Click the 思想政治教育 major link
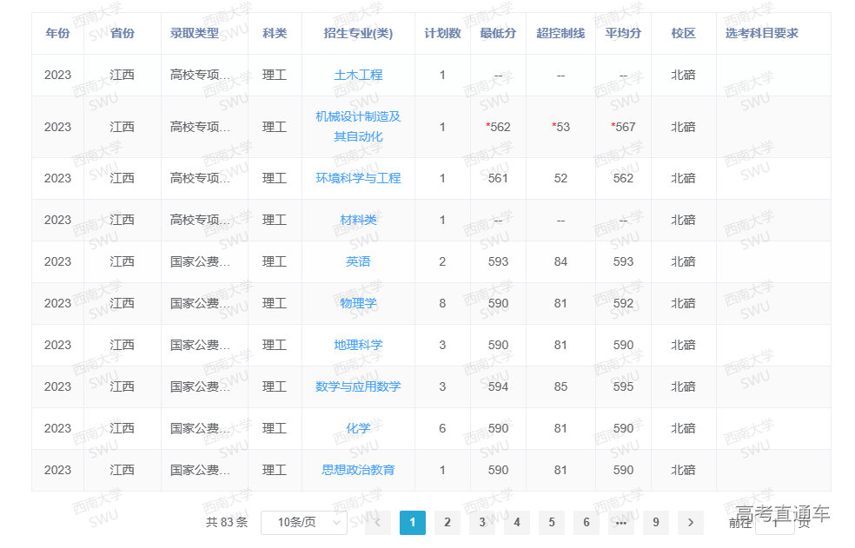The width and height of the screenshot is (855, 548). (358, 470)
